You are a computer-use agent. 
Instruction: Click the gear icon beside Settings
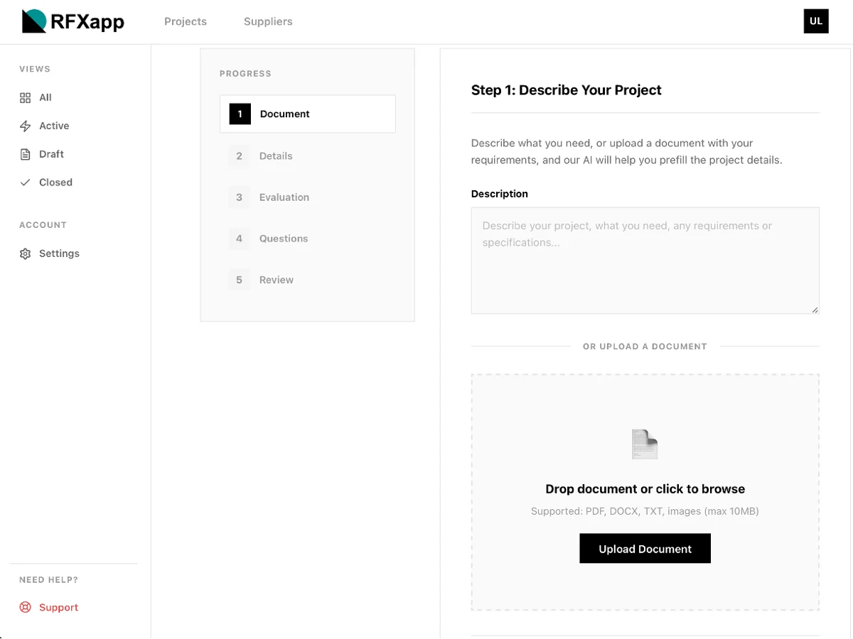pos(26,254)
